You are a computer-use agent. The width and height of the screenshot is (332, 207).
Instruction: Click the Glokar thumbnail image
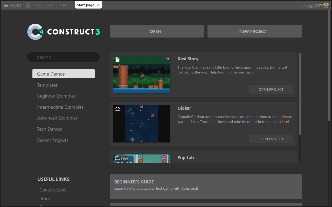click(x=142, y=123)
